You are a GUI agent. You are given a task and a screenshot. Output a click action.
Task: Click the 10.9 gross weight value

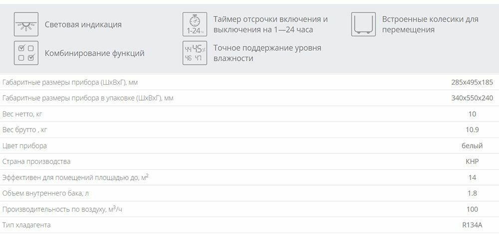472,130
